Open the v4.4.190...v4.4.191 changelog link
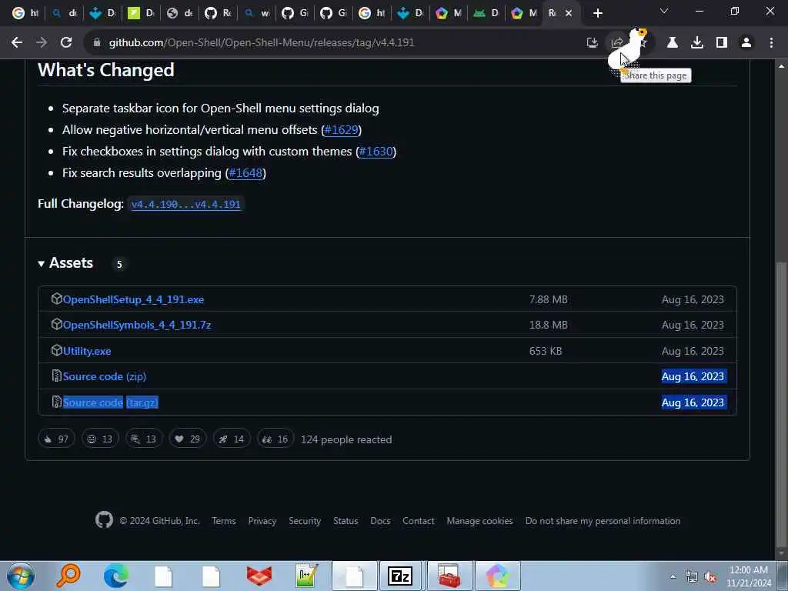 (x=185, y=204)
